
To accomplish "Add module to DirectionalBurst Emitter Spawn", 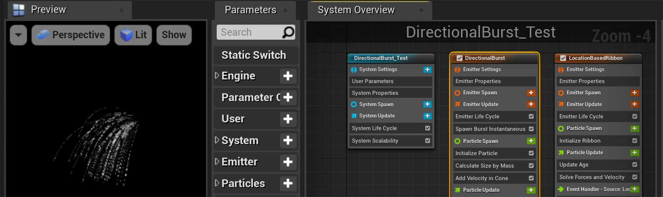I will [x=531, y=93].
